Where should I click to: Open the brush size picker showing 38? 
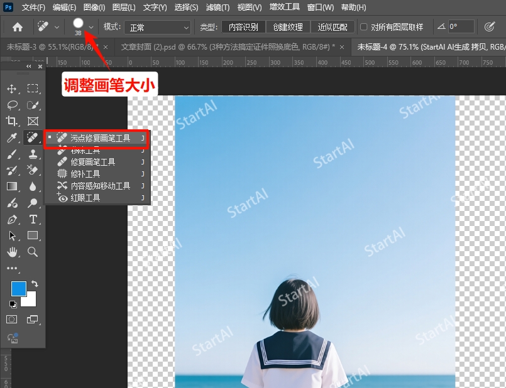(x=80, y=27)
